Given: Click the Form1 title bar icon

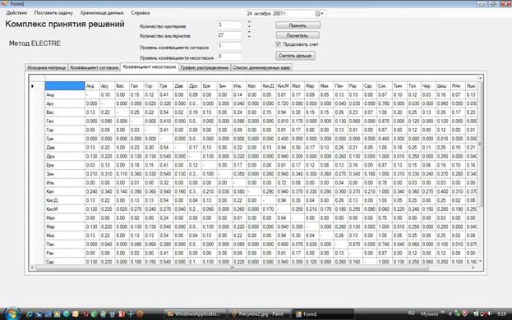Looking at the screenshot, I should click(x=4, y=3).
